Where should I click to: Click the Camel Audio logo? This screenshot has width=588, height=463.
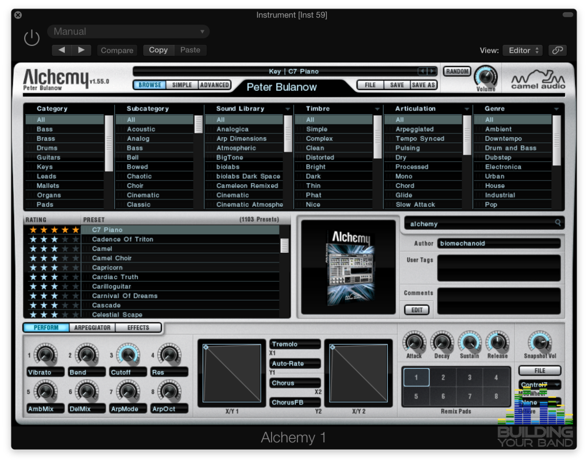538,80
